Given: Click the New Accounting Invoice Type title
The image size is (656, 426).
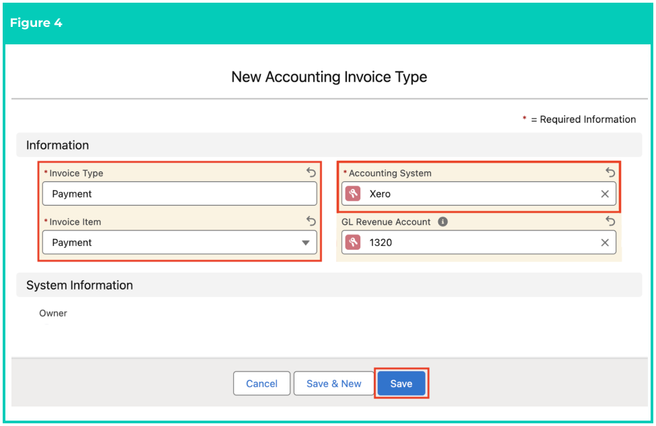Looking at the screenshot, I should click(329, 77).
